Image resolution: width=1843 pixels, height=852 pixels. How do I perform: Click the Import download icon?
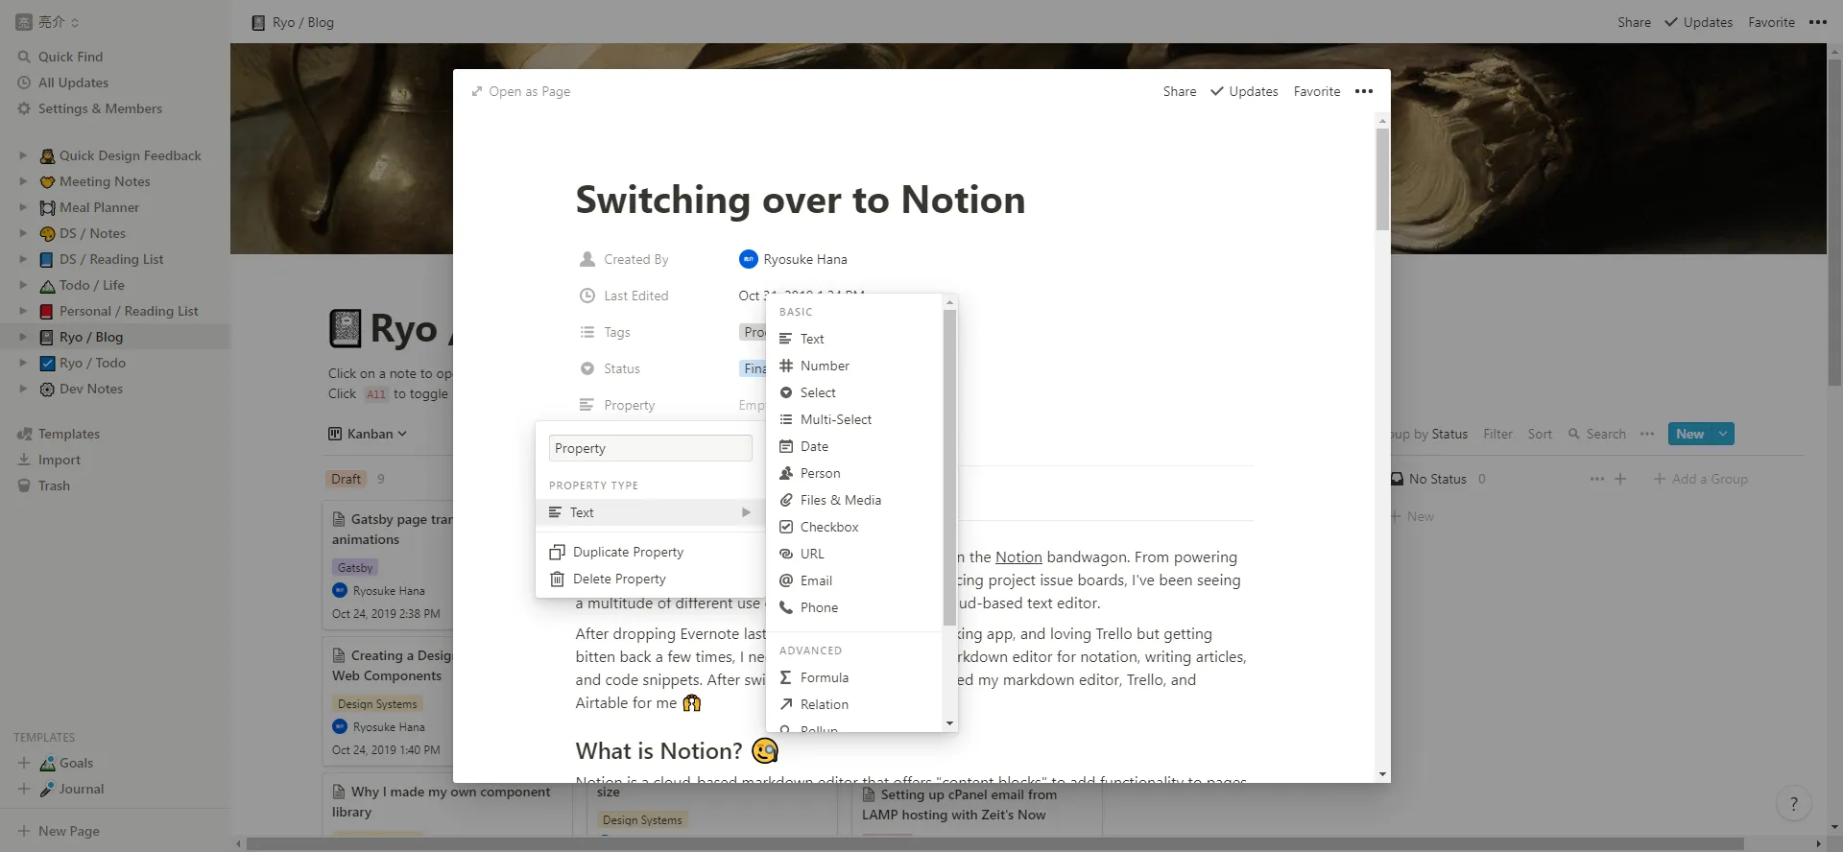(25, 460)
